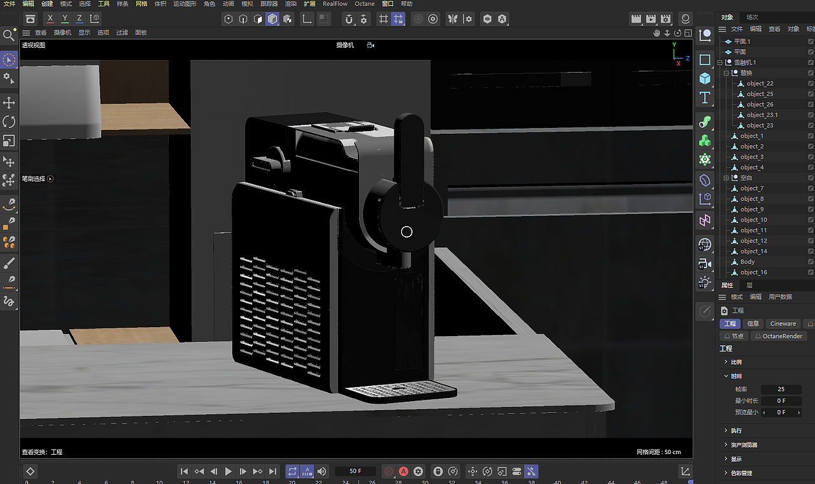Select the Rotate tool
The image size is (815, 484).
(x=9, y=122)
